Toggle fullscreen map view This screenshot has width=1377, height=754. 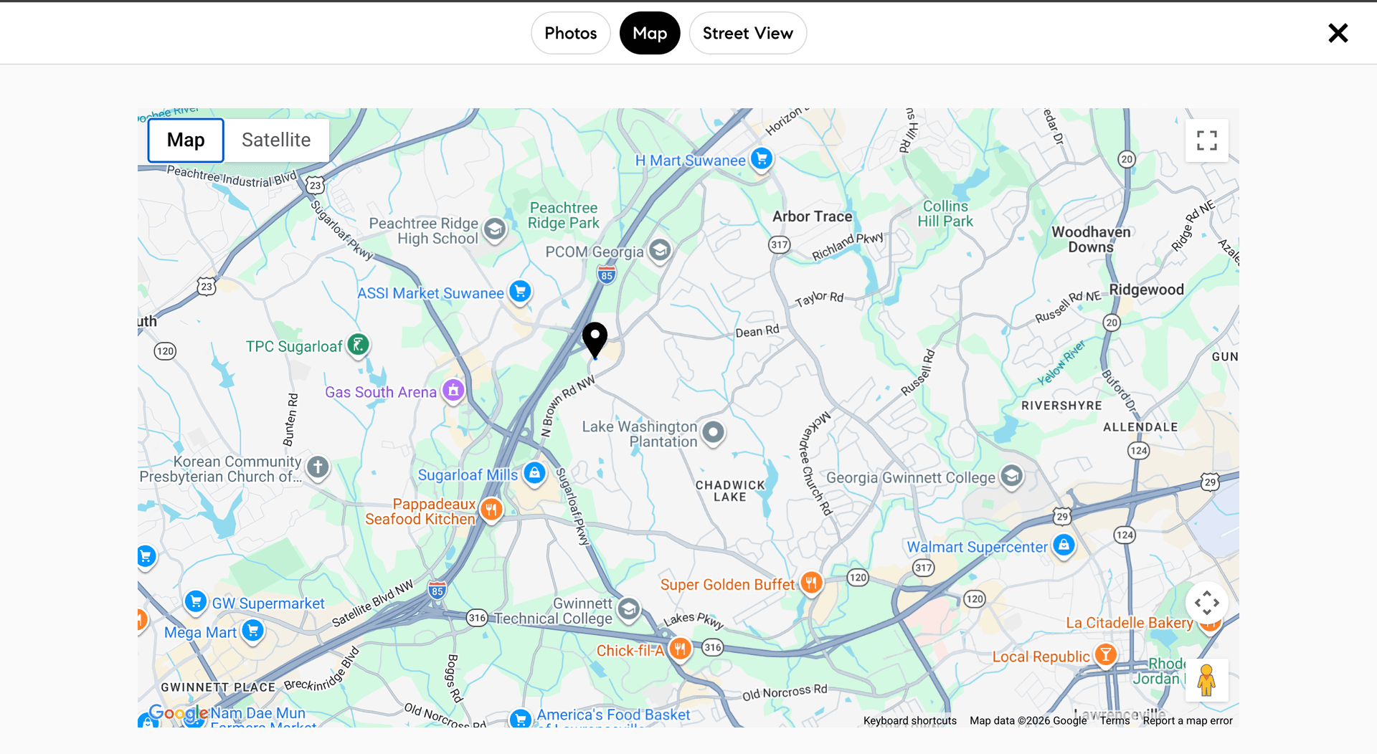tap(1206, 140)
